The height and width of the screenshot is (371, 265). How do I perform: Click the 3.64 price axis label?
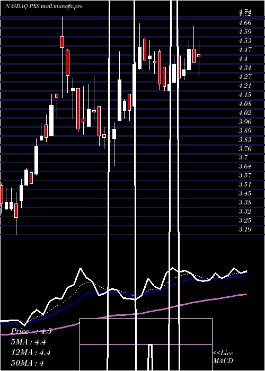pyautogui.click(x=245, y=166)
